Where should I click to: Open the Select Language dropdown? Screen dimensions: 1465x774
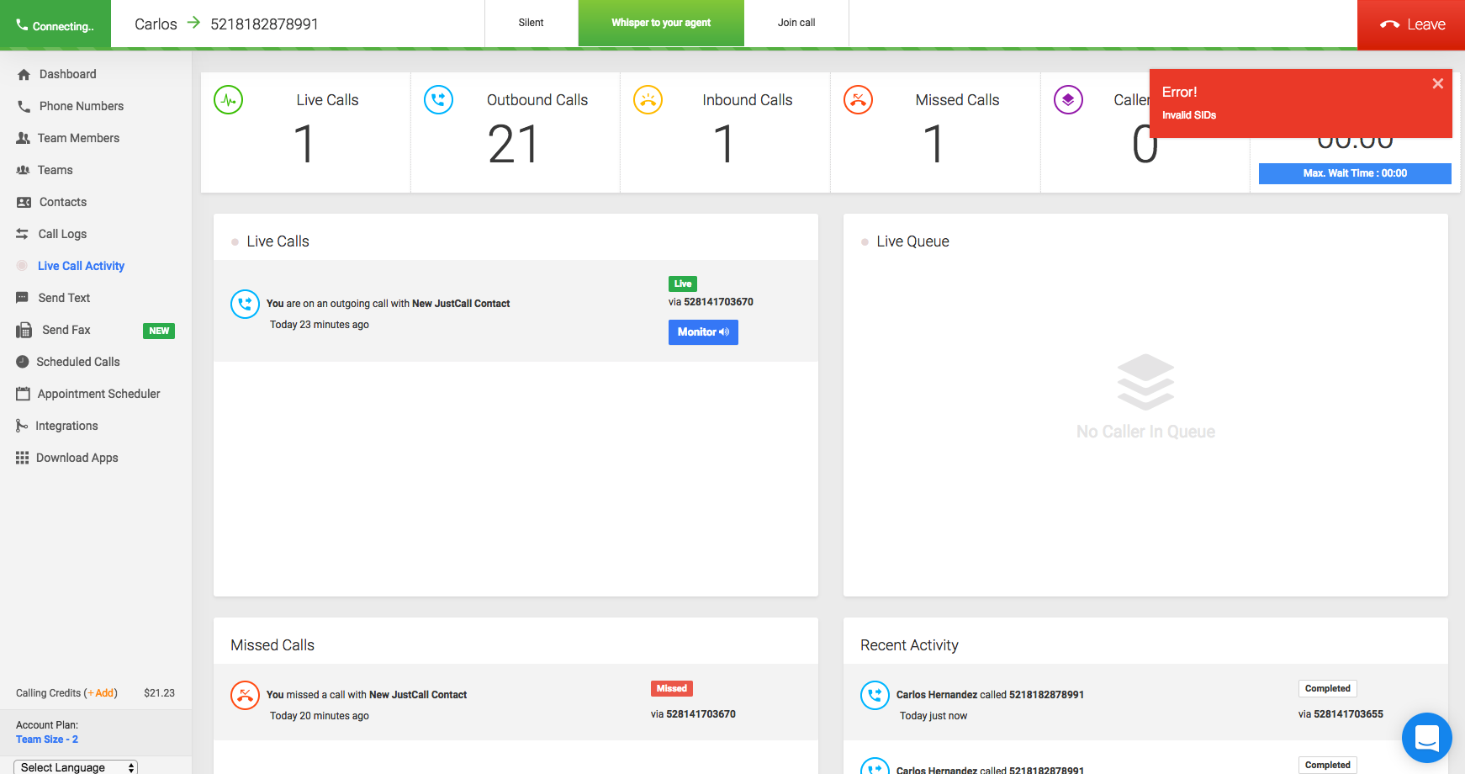76,767
